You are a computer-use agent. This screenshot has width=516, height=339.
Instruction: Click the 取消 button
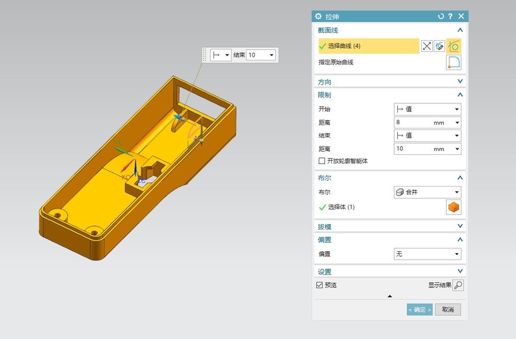pos(448,310)
